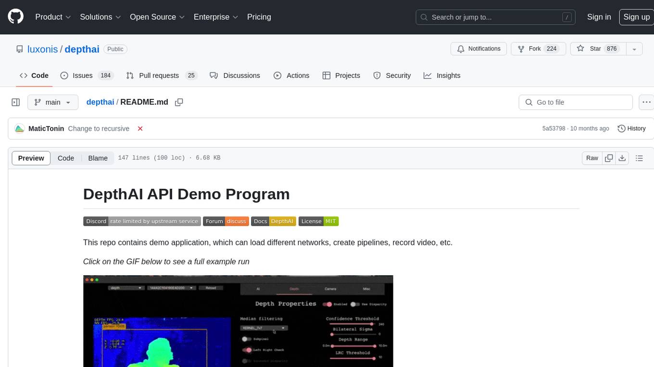The width and height of the screenshot is (654, 367).
Task: Open the luxonis owner page
Action: click(x=43, y=49)
